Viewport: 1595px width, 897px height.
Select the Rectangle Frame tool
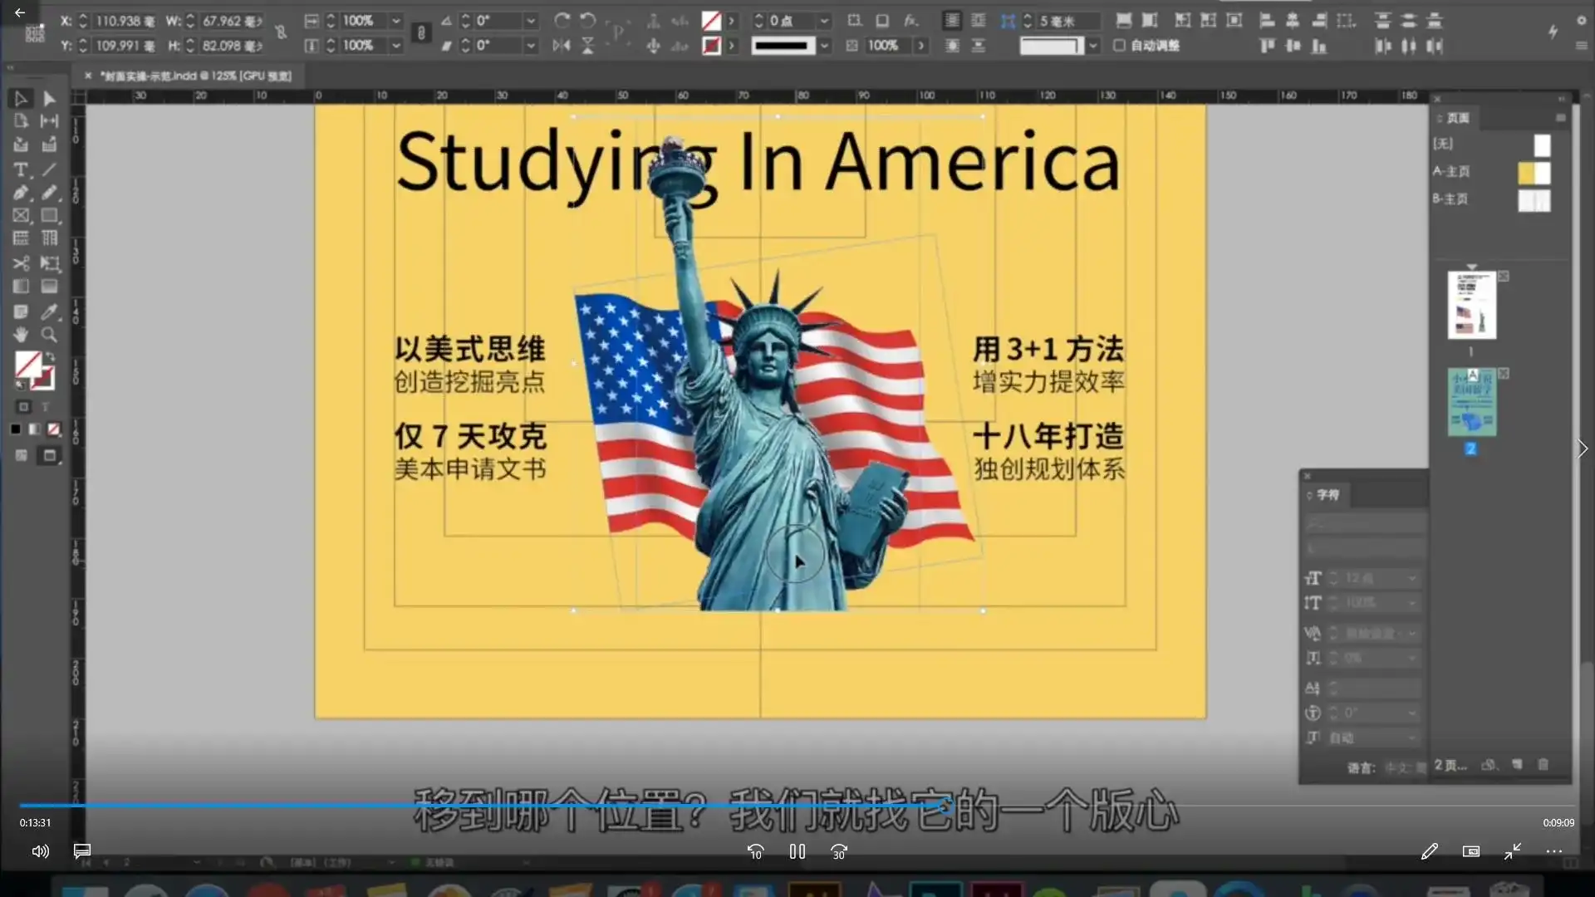(x=20, y=216)
